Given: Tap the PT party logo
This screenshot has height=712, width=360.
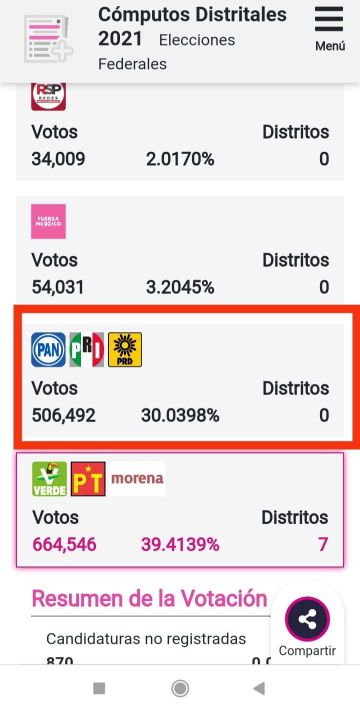Looking at the screenshot, I should (88, 479).
